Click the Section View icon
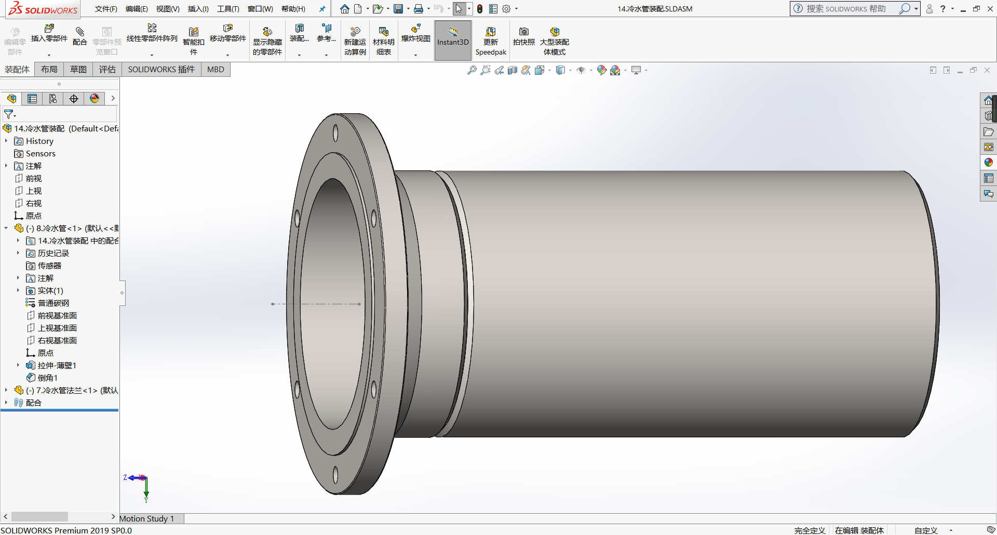The image size is (997, 535). 513,70
